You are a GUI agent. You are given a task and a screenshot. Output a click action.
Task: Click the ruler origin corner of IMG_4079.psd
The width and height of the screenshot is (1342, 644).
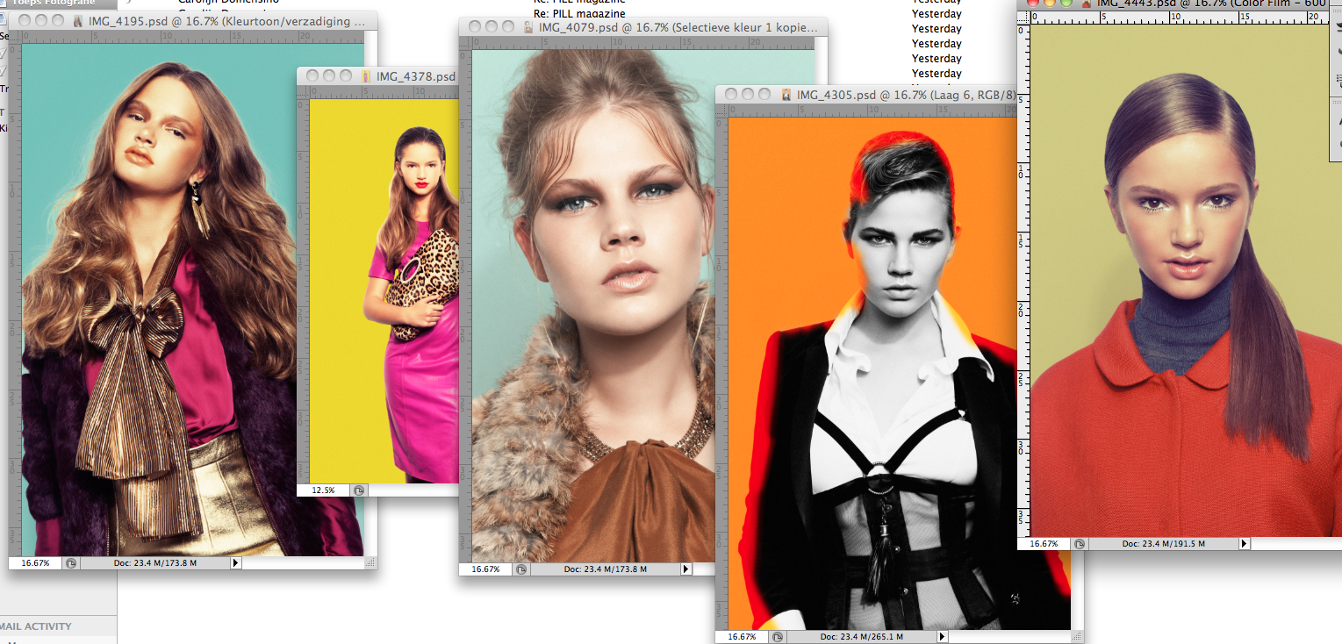pos(465,44)
